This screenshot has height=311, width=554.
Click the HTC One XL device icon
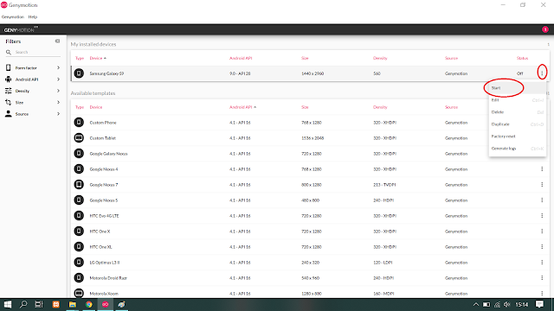(x=79, y=246)
